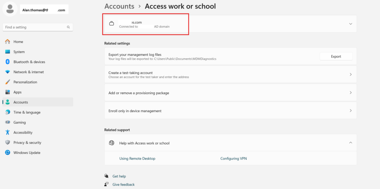The height and width of the screenshot is (189, 380).
Task: Click the Related settings heading
Action: pyautogui.click(x=117, y=43)
